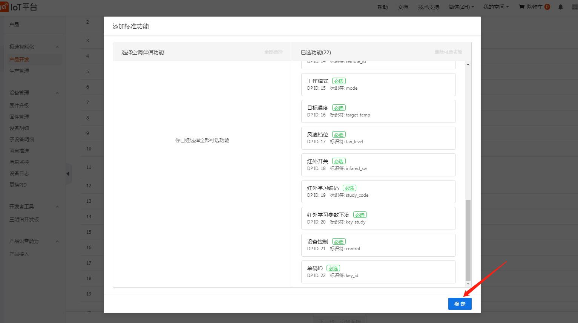Open 产品接入 in the sidebar

(19, 254)
